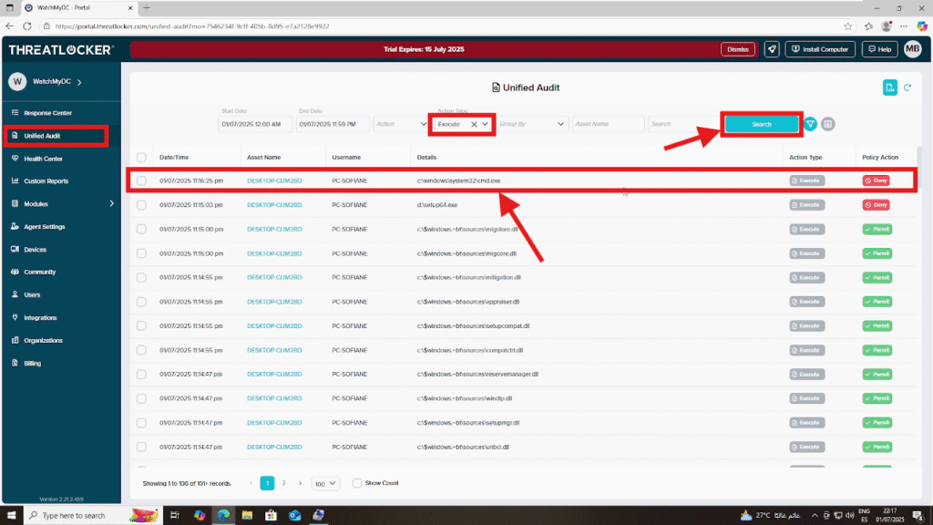Check the cmd.exe row checkbox

[x=141, y=180]
